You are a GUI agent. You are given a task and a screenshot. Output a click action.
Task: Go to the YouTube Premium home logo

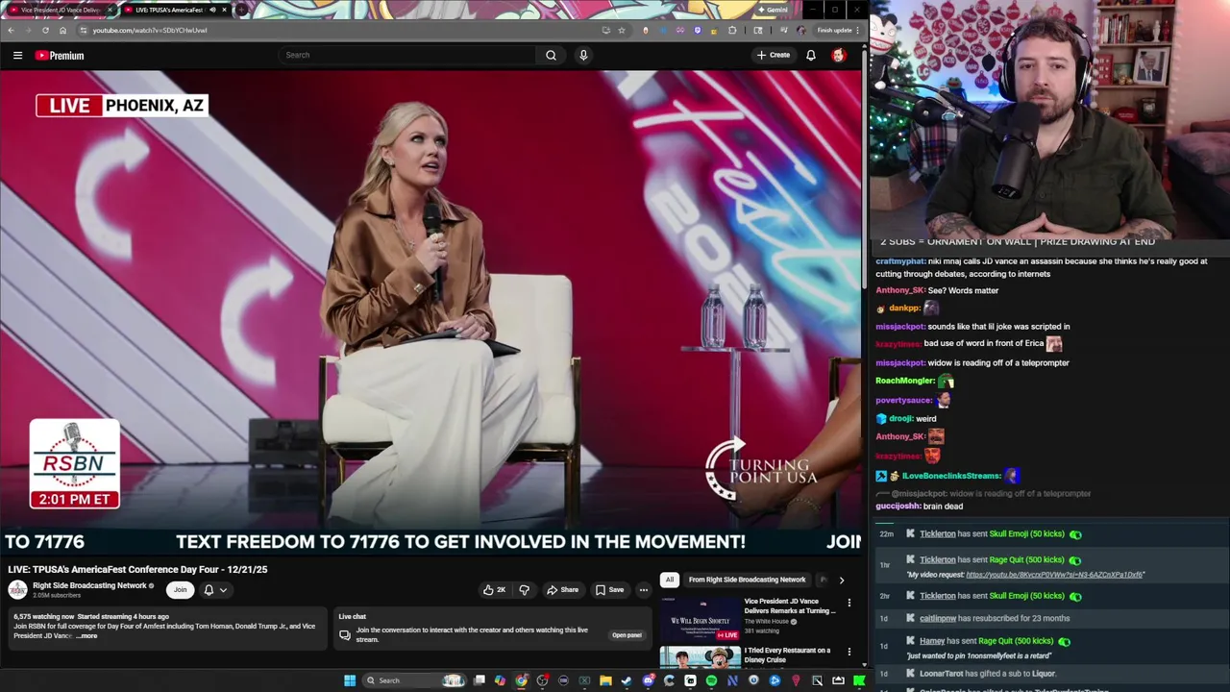(61, 56)
